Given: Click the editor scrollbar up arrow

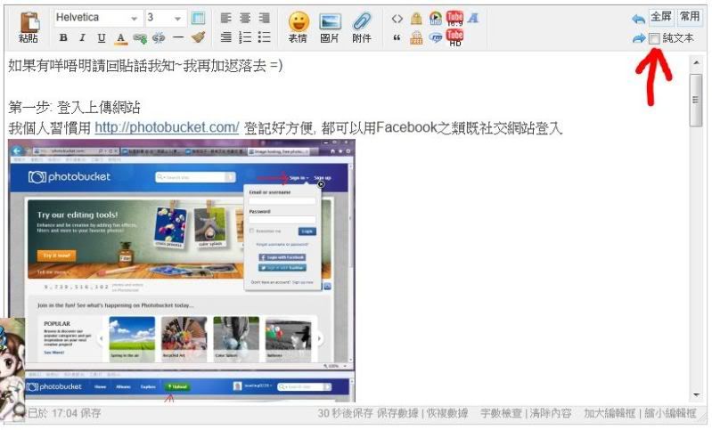Looking at the screenshot, I should [696, 63].
